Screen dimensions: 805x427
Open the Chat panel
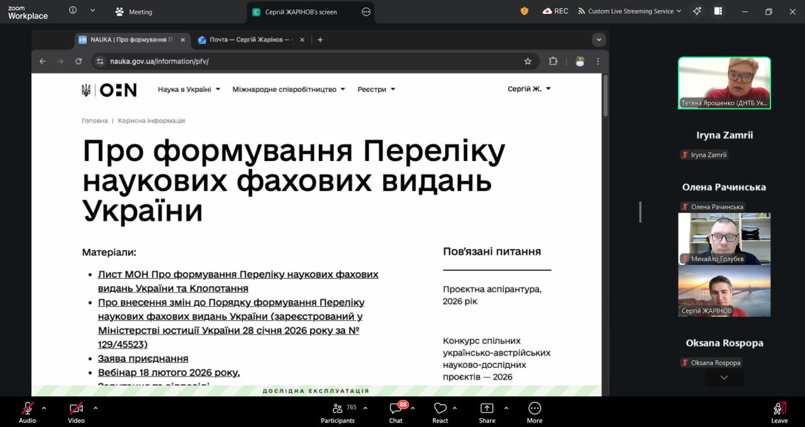click(396, 408)
